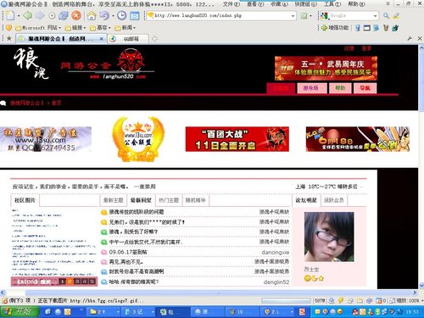This screenshot has width=424, height=318.
Task: Expand the address bar URL dropdown
Action: [293, 16]
